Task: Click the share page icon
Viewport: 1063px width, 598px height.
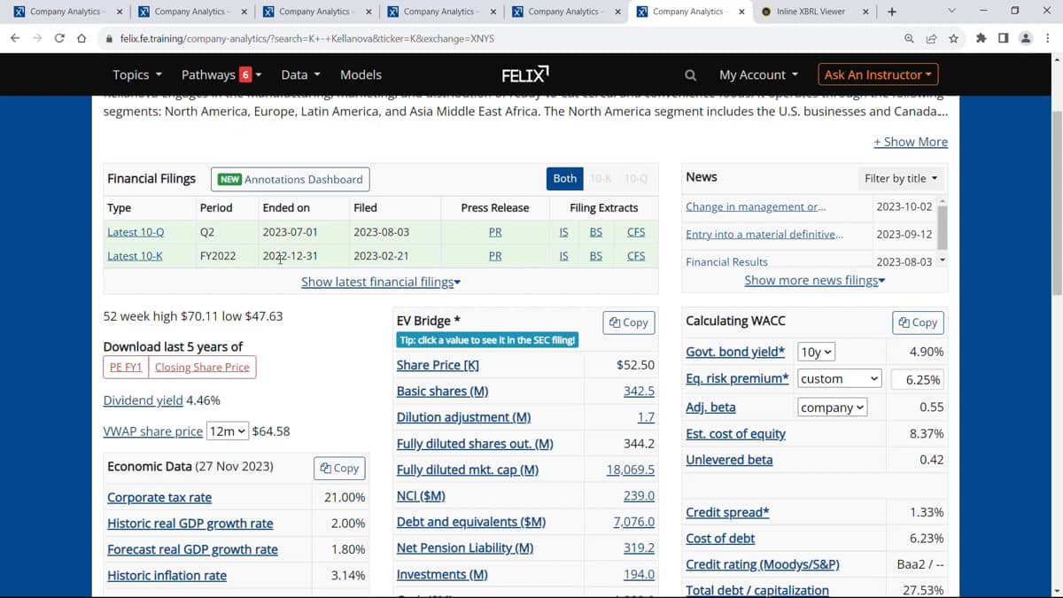Action: coord(932,39)
